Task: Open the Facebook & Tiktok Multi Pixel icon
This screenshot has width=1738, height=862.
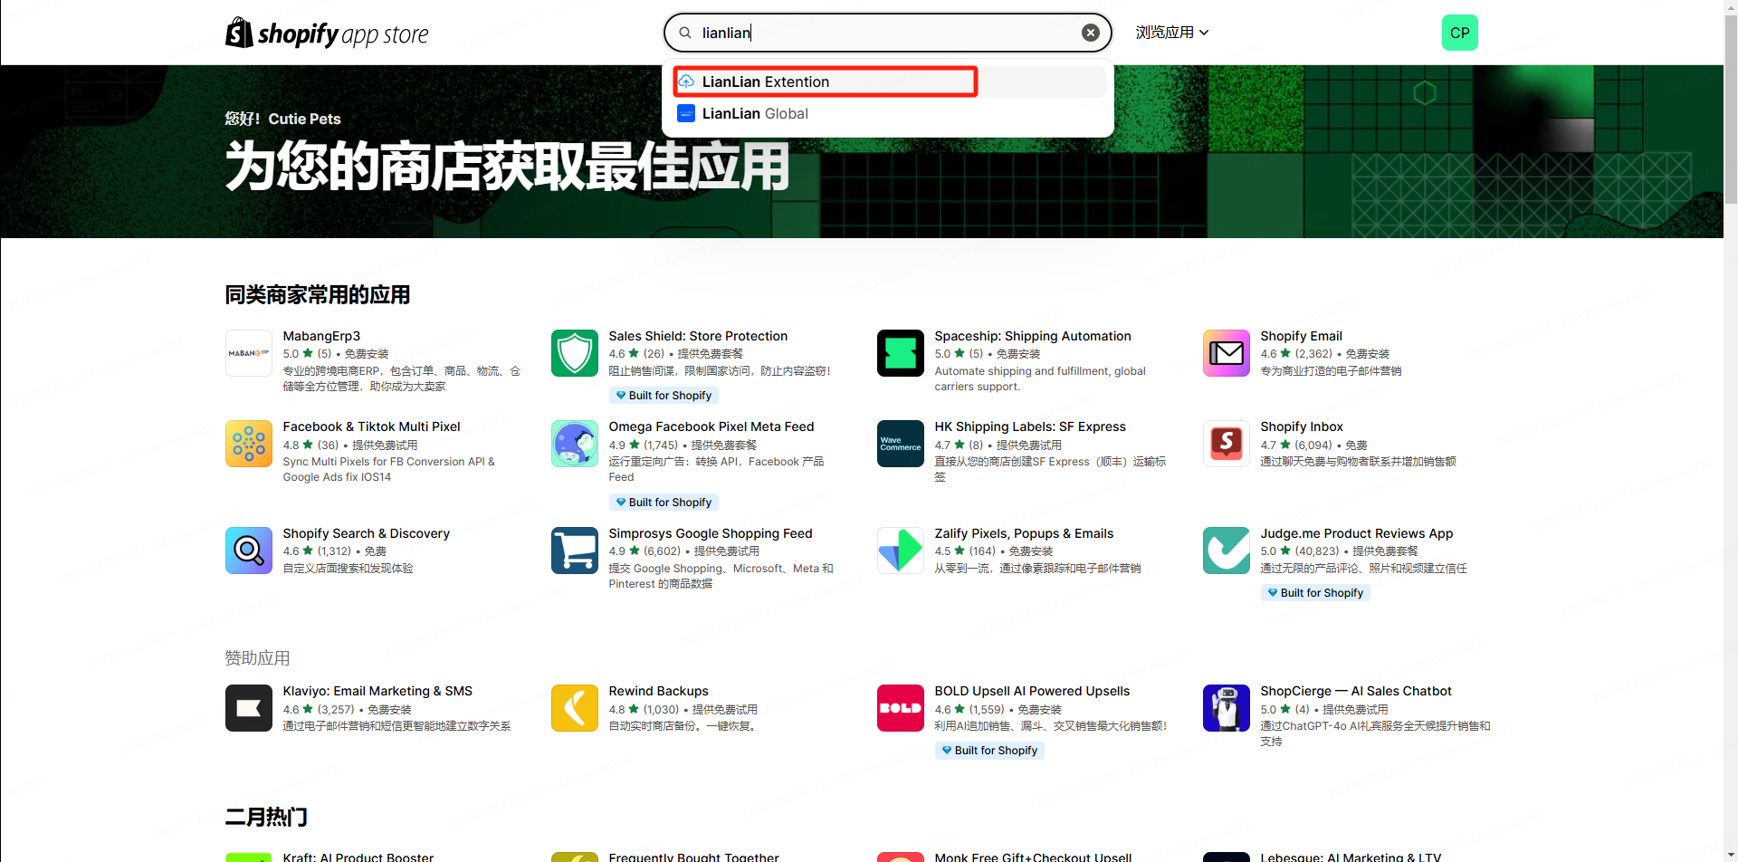Action: point(249,444)
